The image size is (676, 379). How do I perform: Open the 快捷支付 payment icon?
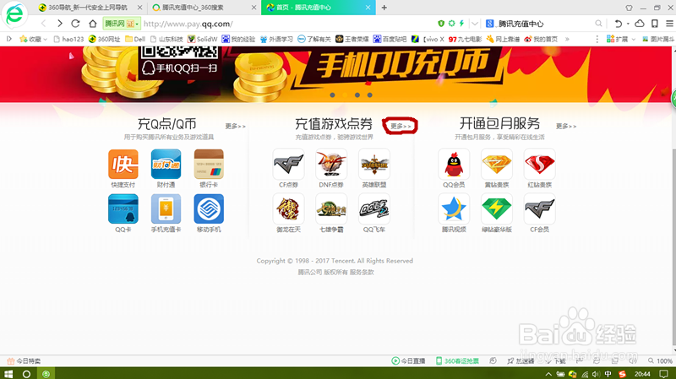coord(123,164)
